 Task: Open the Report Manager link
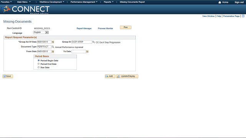coord(84,28)
